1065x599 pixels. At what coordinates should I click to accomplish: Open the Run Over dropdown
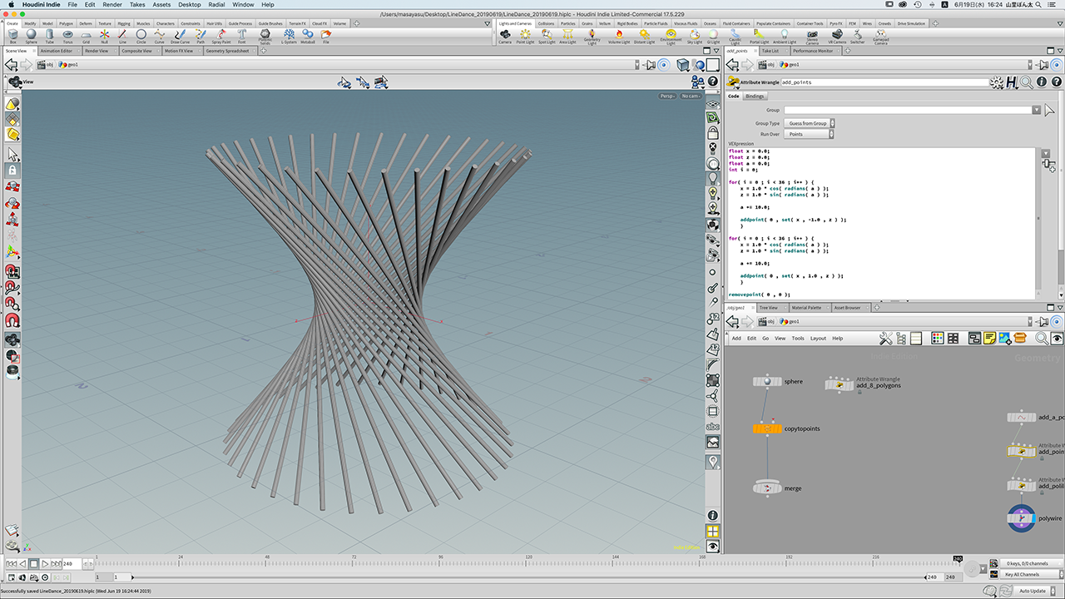pyautogui.click(x=808, y=134)
